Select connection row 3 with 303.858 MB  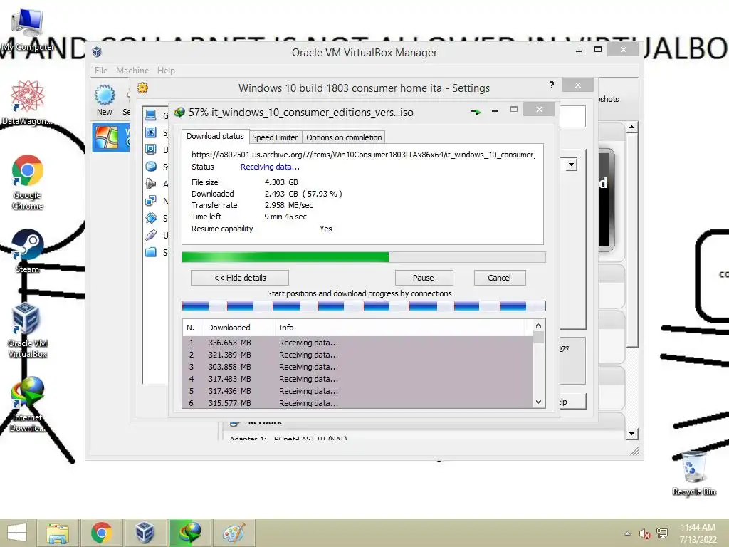click(x=357, y=367)
